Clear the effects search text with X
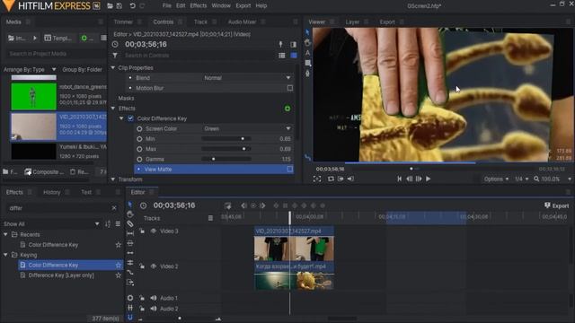 coord(114,208)
